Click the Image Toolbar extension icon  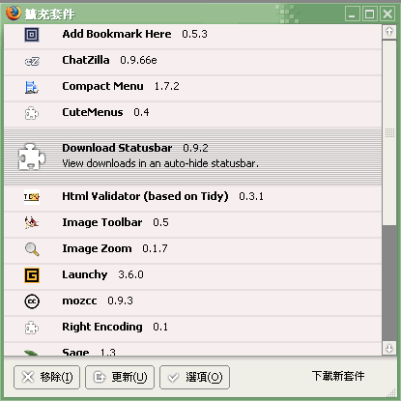(32, 222)
